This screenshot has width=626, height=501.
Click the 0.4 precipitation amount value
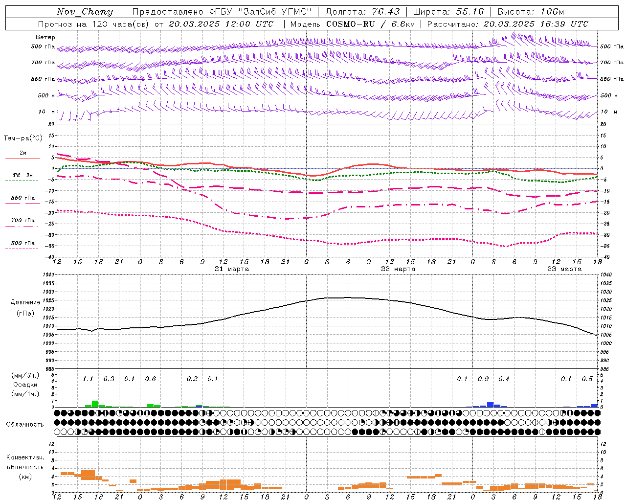tap(504, 379)
